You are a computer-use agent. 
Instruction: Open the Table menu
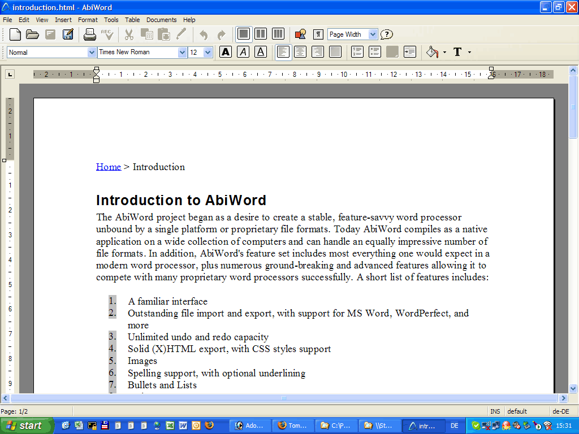click(x=132, y=20)
